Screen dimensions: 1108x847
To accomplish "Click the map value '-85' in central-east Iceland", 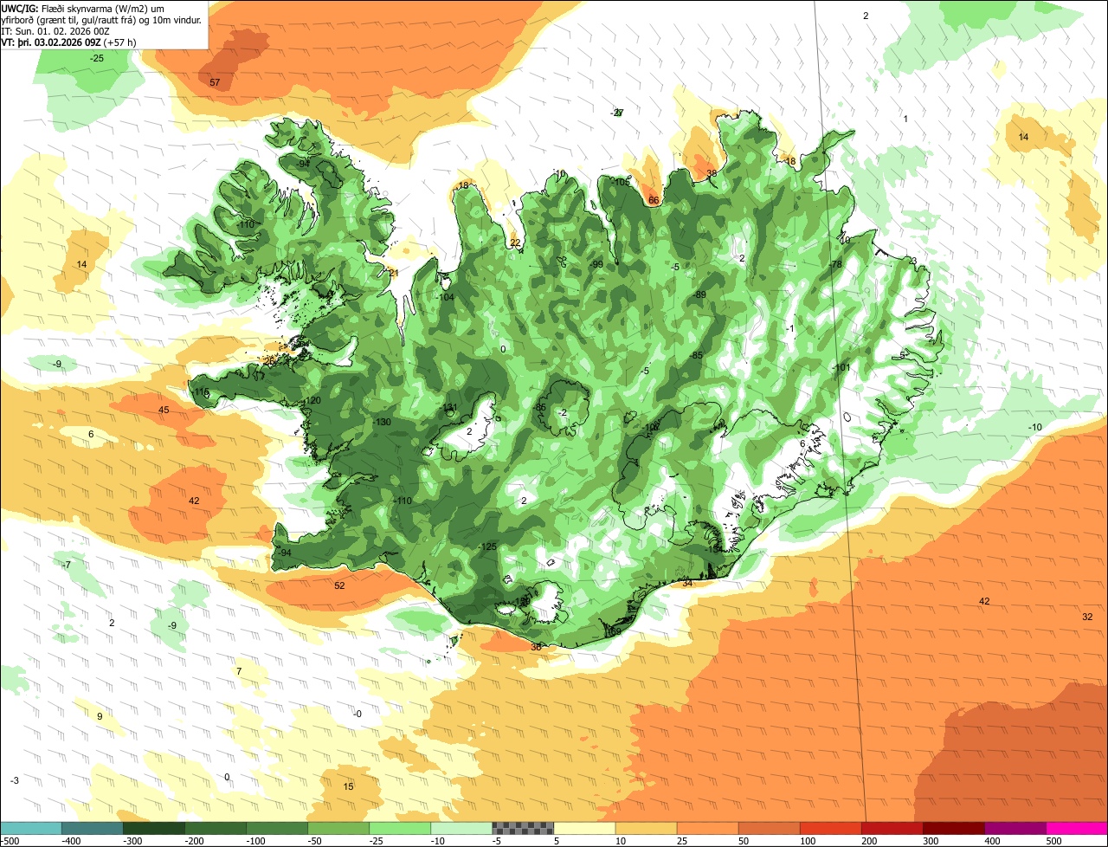I will pyautogui.click(x=695, y=355).
